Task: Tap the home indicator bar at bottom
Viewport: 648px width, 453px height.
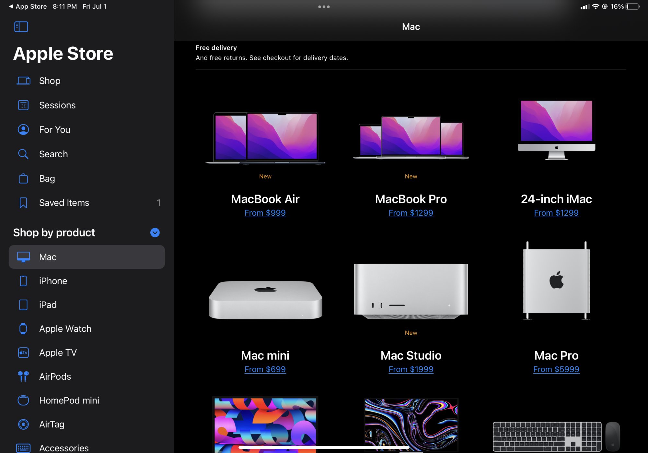Action: pyautogui.click(x=324, y=447)
